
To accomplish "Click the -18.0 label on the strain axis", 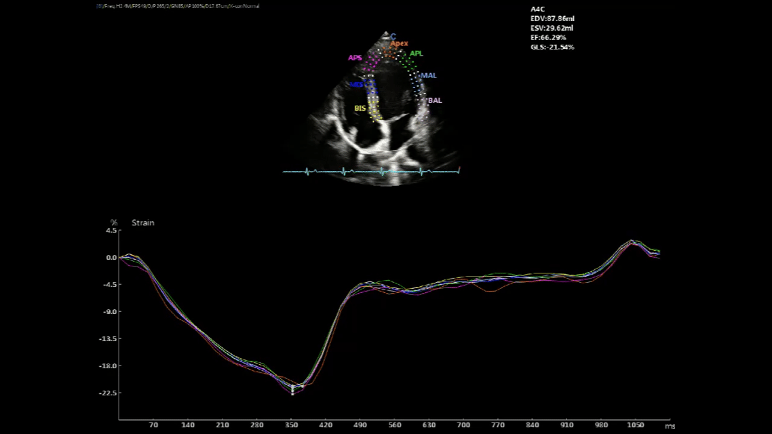I will point(108,366).
